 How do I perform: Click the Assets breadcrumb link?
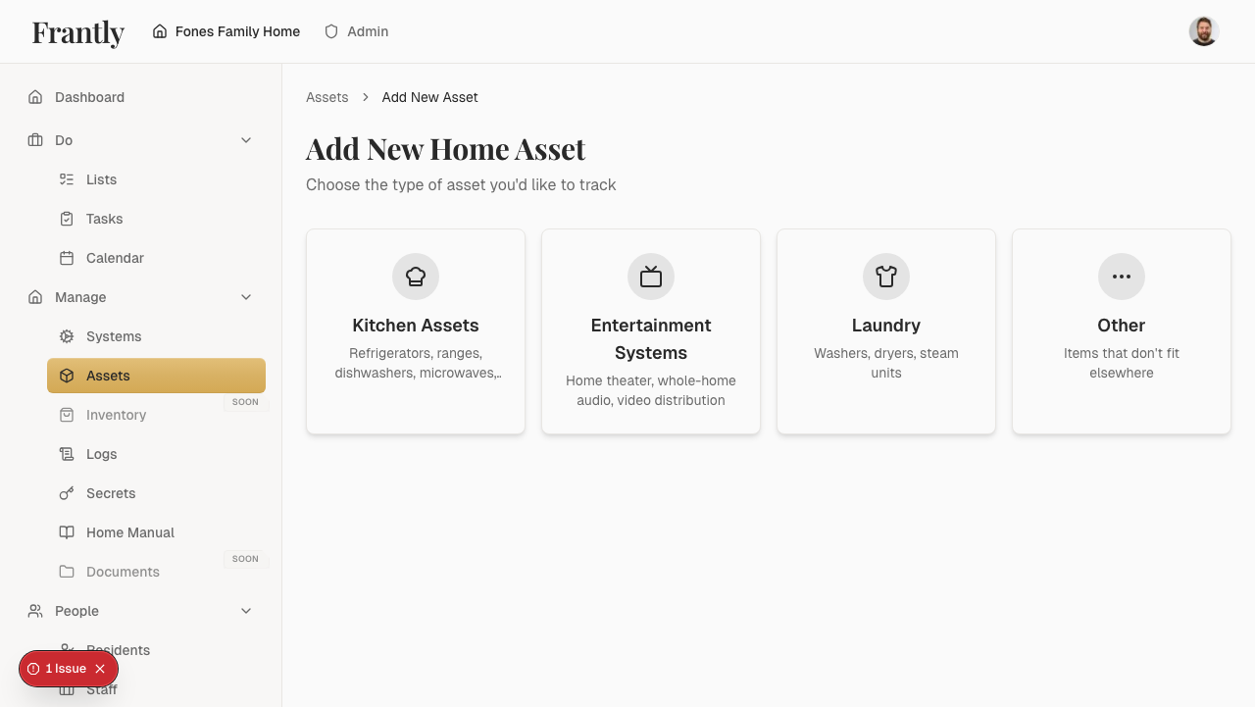(326, 97)
